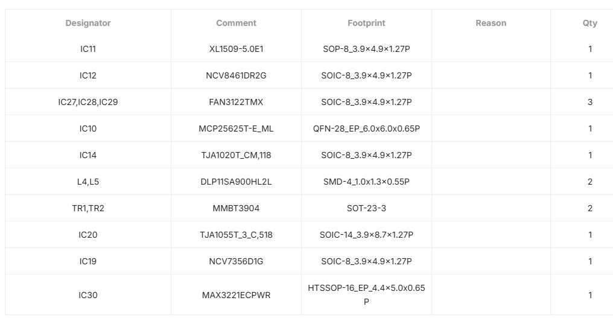Click the Footprint column header
Screen dimensions: 613x318
(366, 23)
